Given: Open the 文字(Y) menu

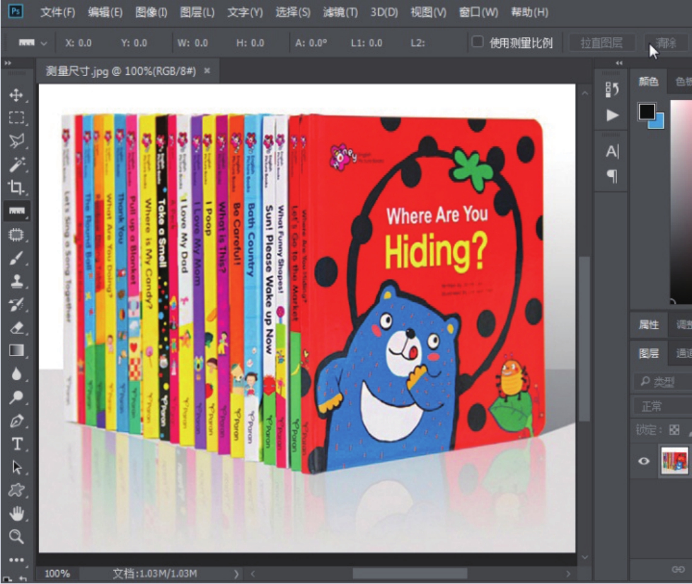Looking at the screenshot, I should coord(245,12).
